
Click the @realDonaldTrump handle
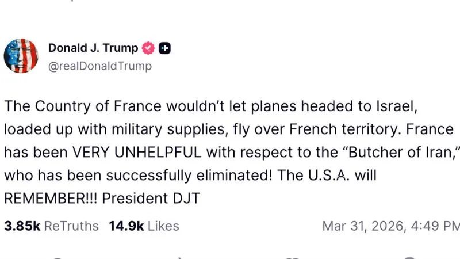click(100, 66)
